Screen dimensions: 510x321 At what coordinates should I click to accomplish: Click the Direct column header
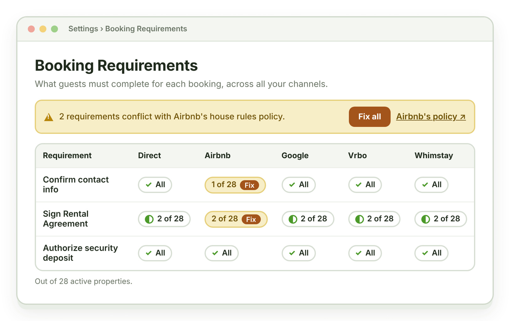pos(149,155)
